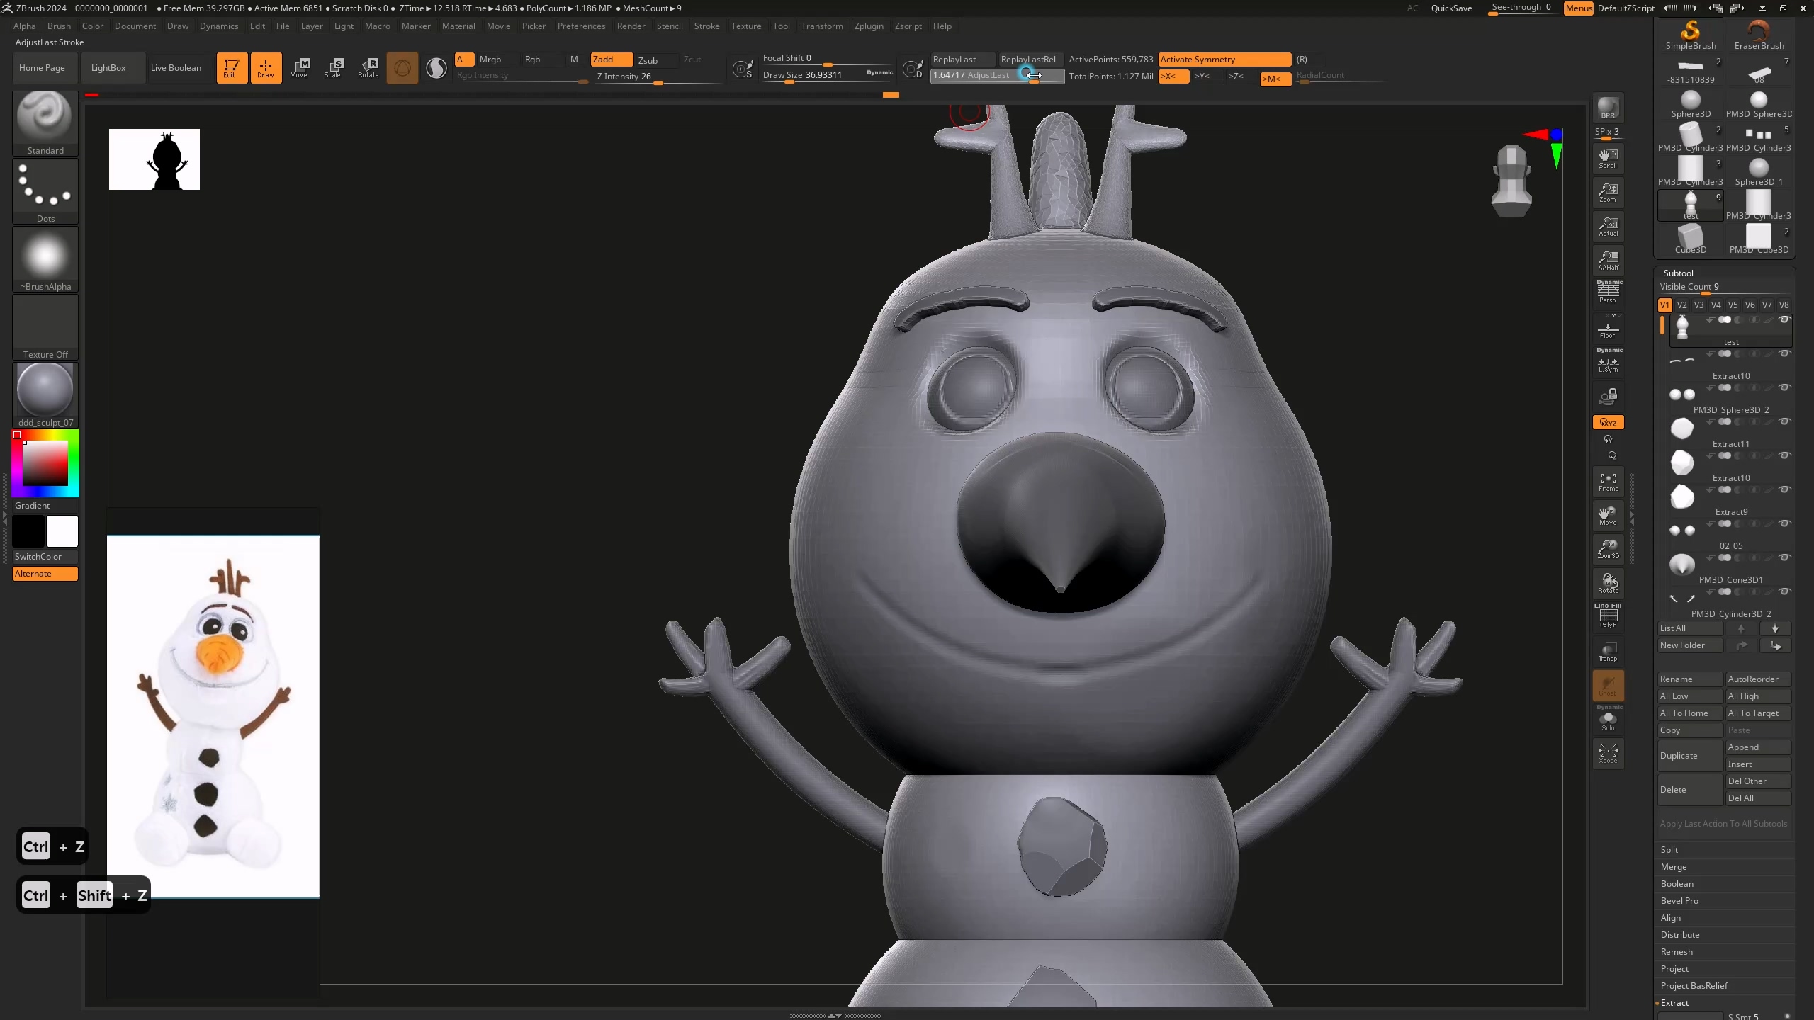The image size is (1814, 1020).
Task: Click the Frame view icon
Action: (x=1608, y=482)
